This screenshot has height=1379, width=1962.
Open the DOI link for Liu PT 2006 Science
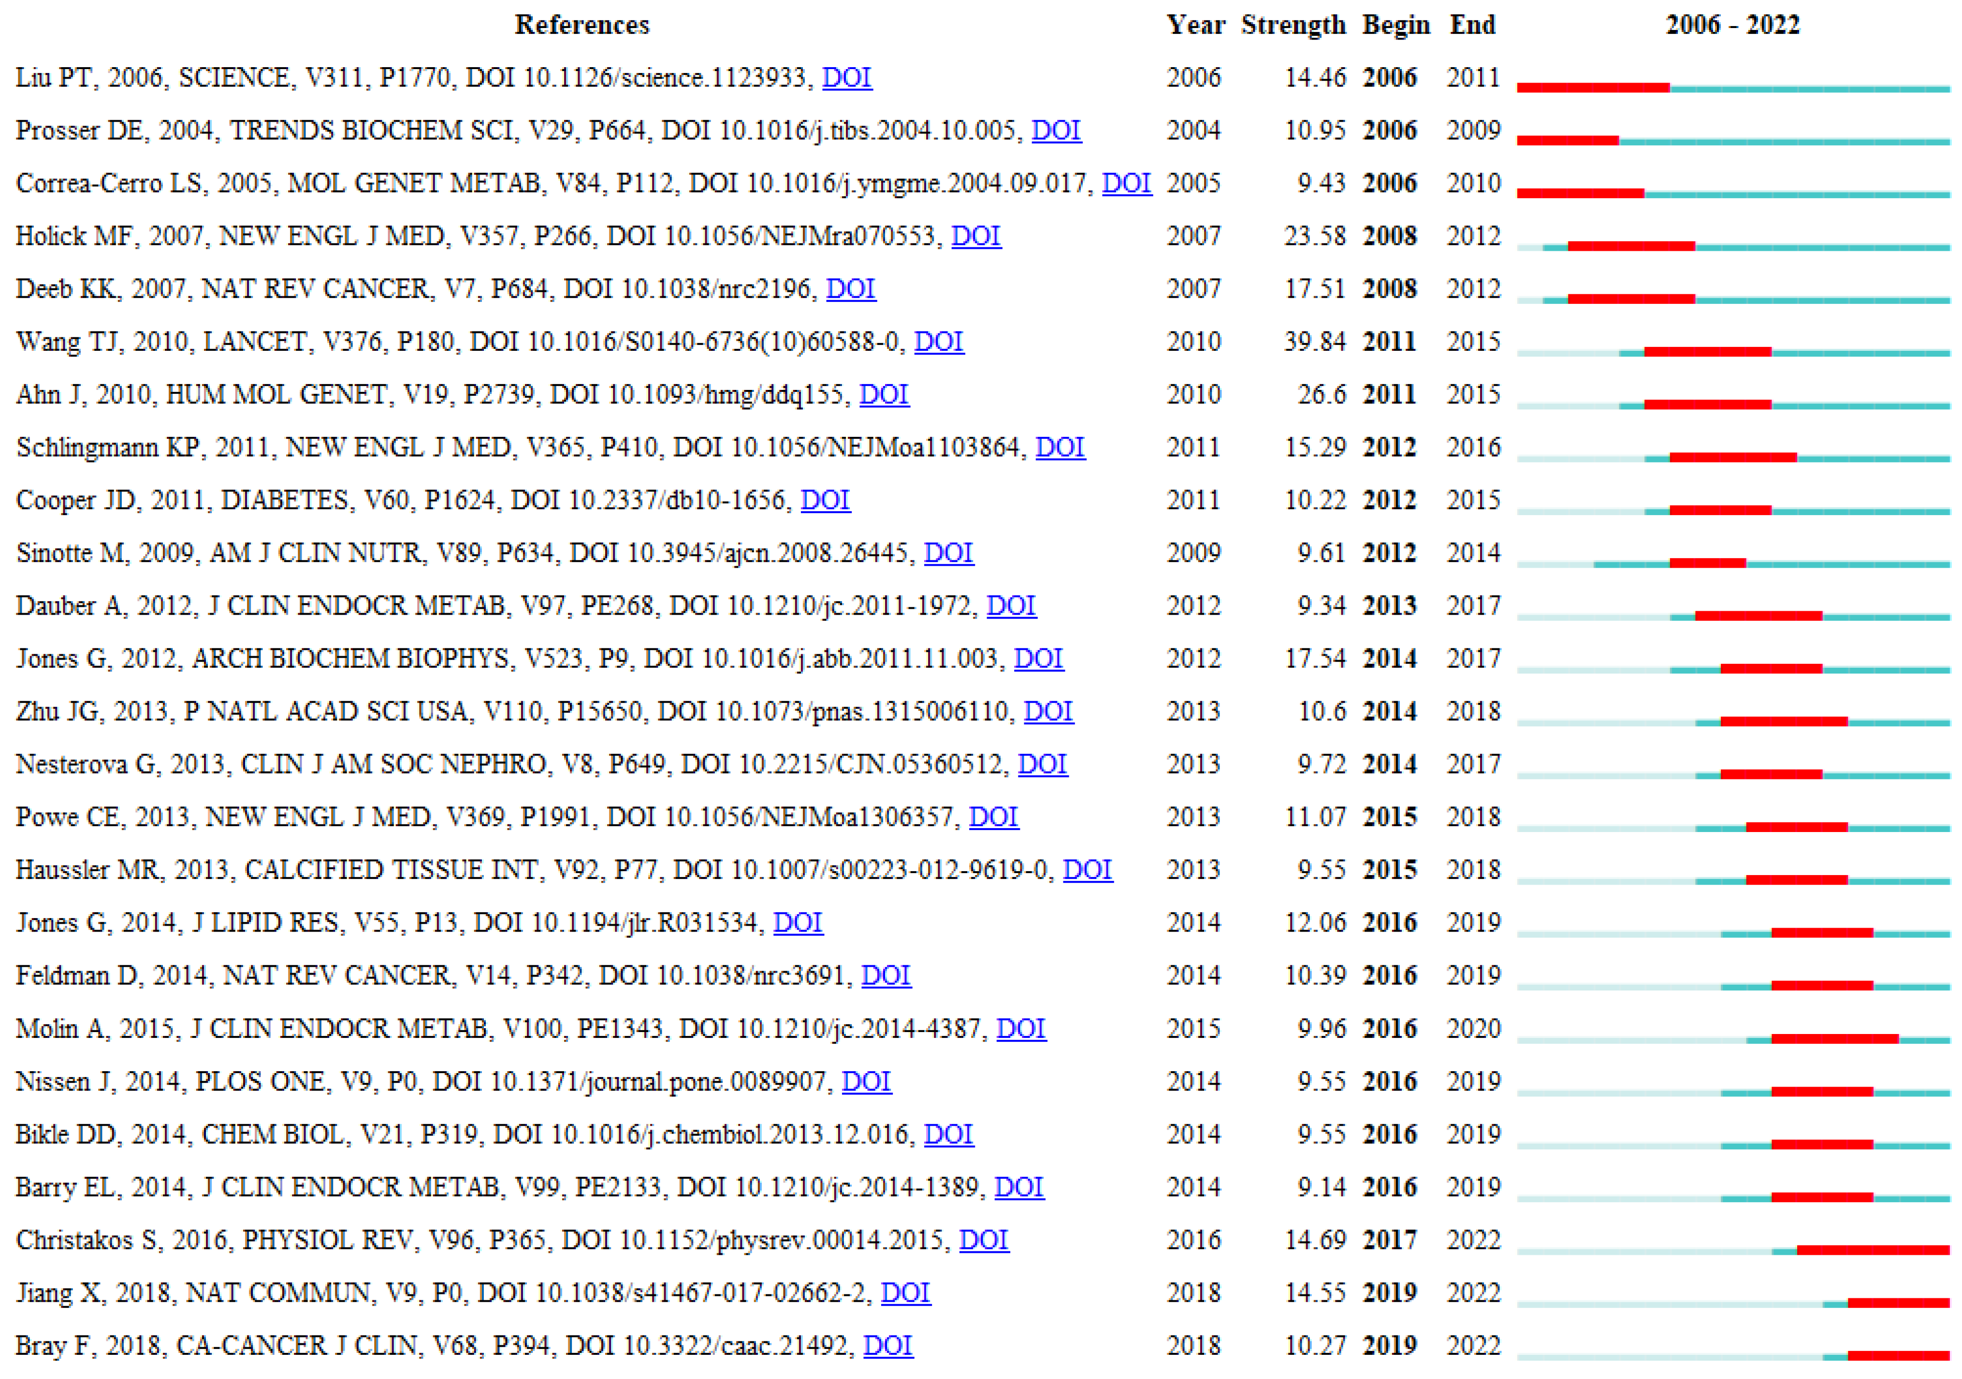847,78
